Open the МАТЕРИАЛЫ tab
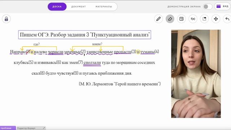The height and width of the screenshot is (130, 231). (x=104, y=6)
